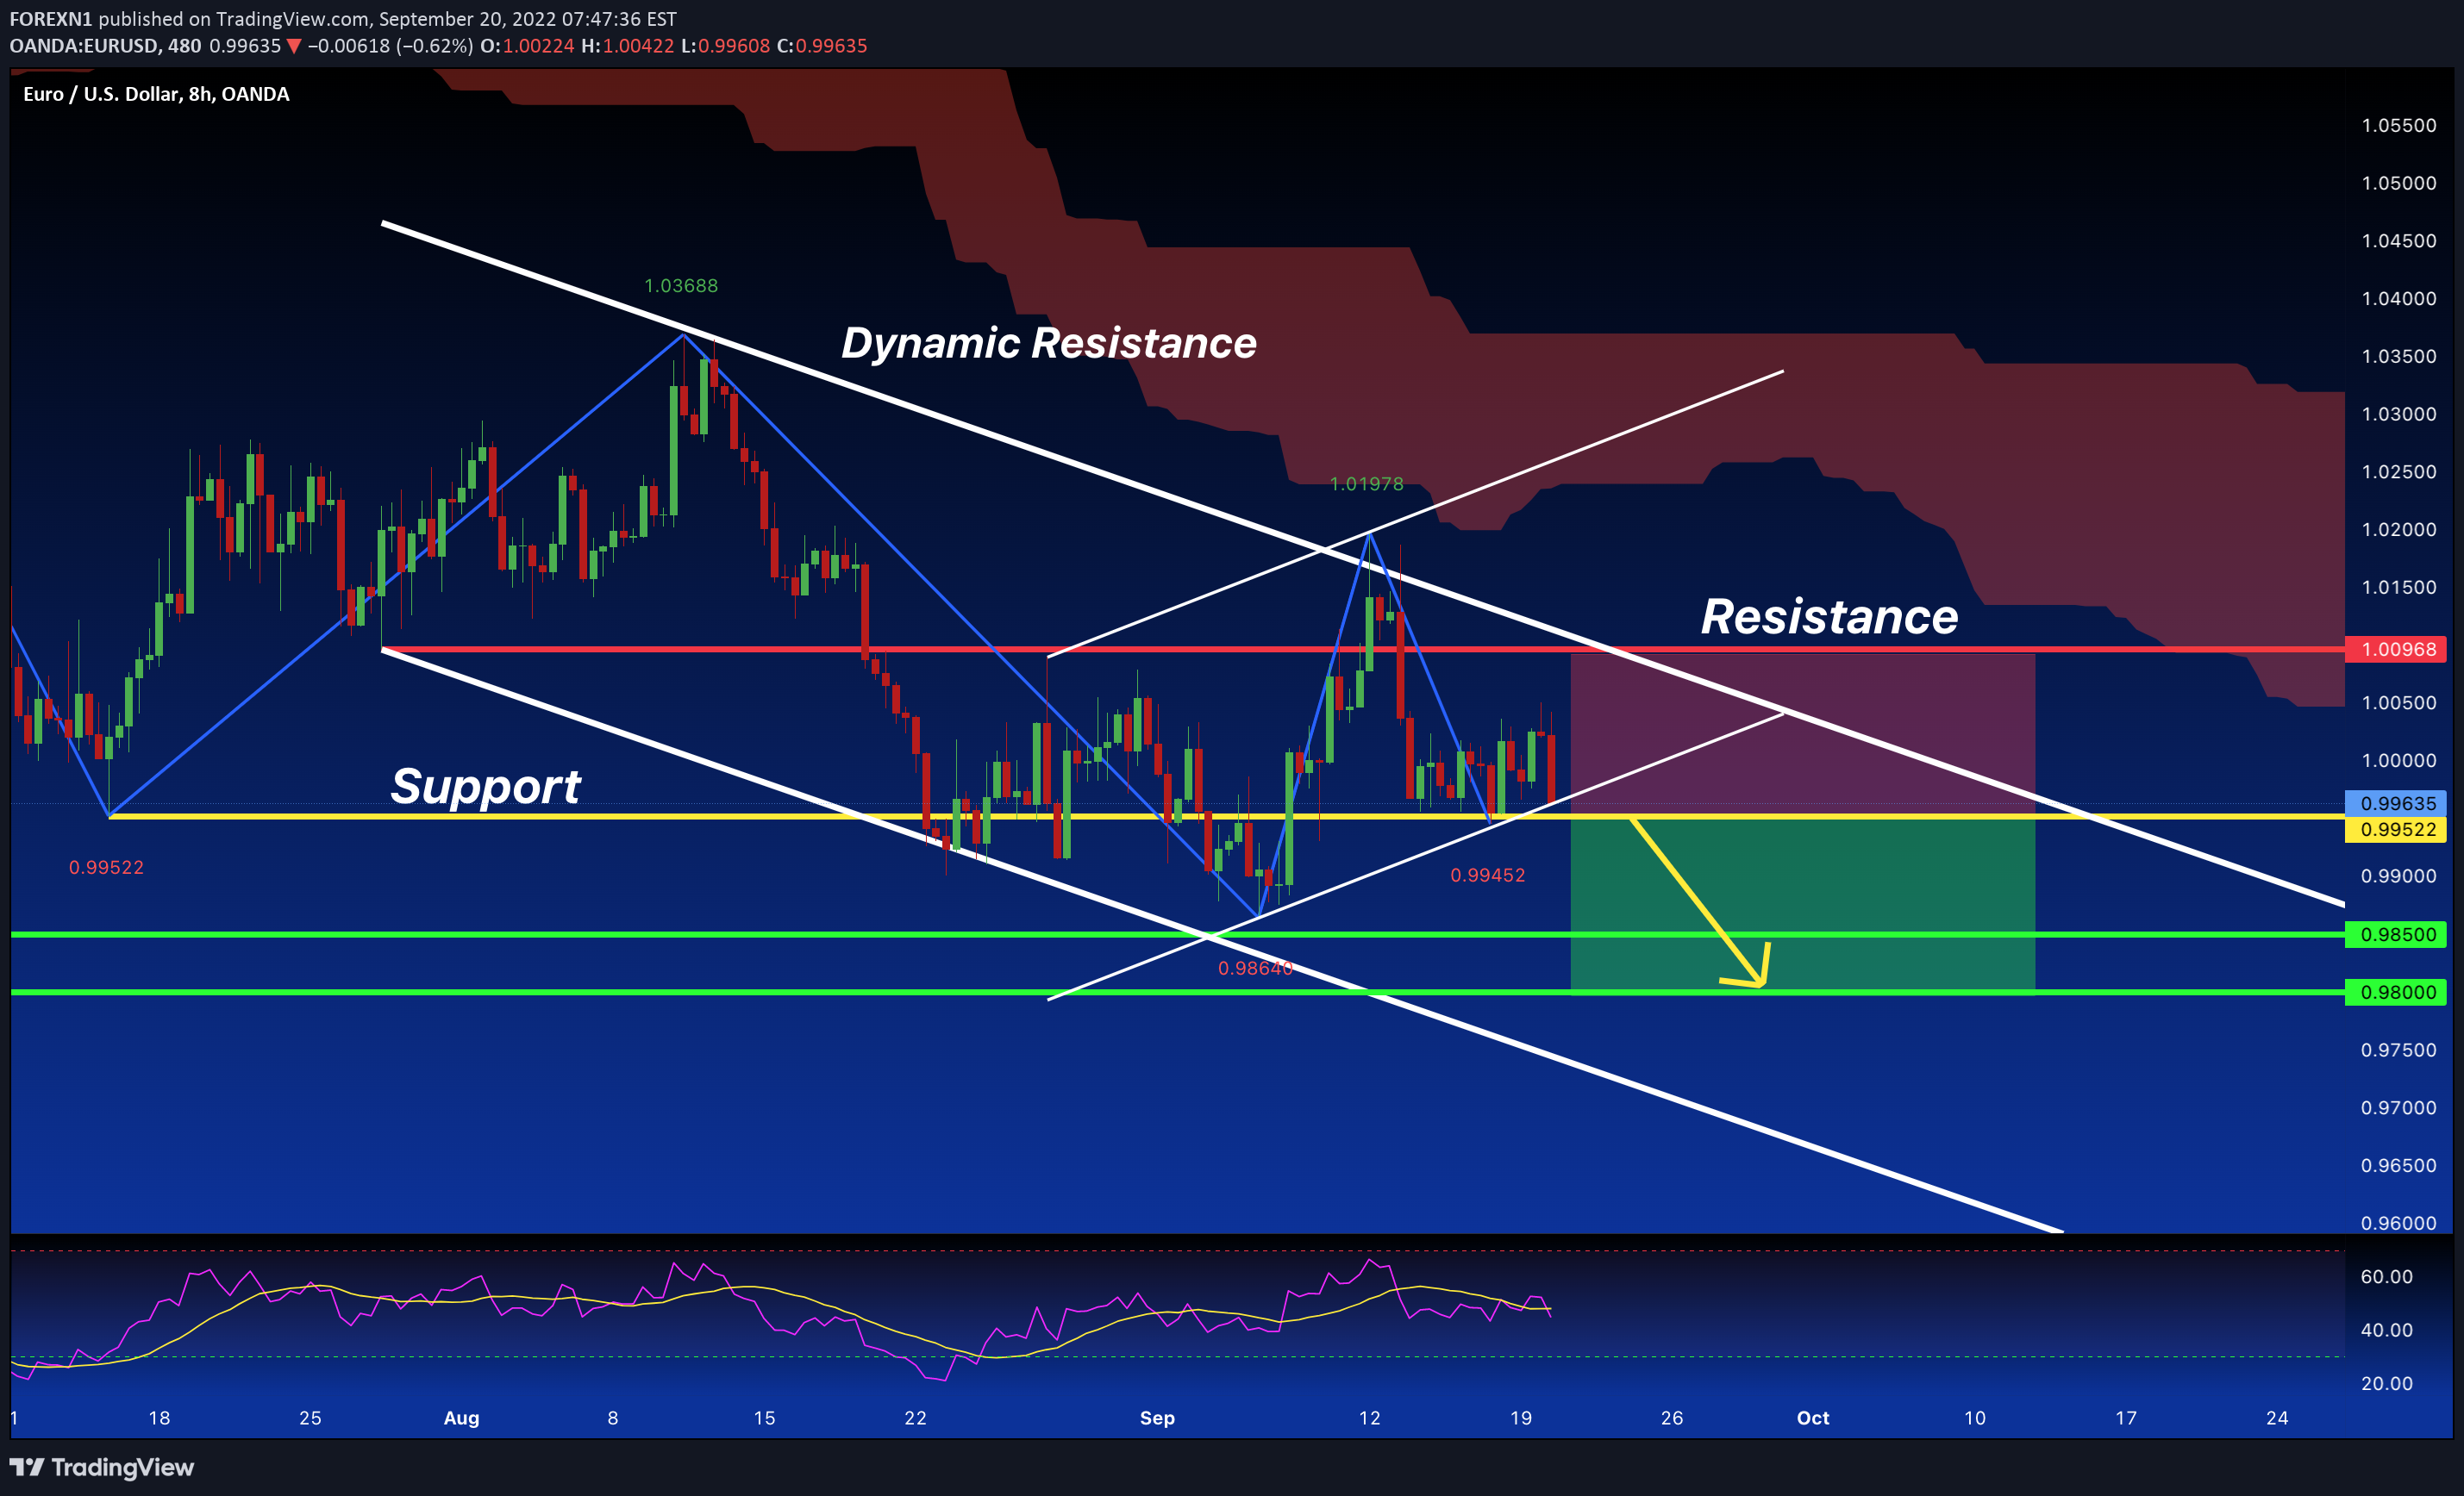Click the 'Sep' date axis label

click(x=1157, y=1418)
